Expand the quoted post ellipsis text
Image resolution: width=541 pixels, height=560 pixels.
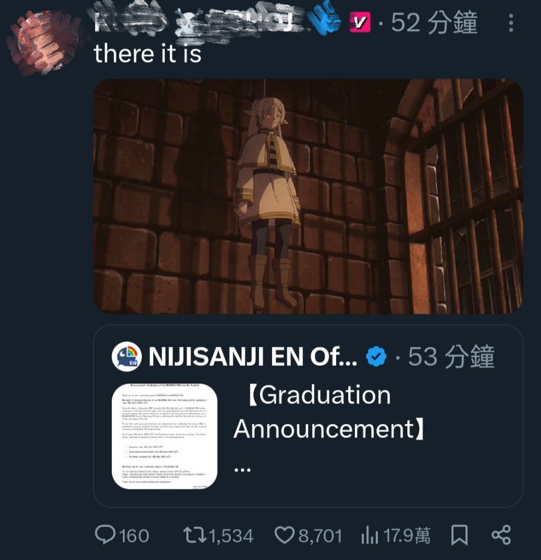(243, 470)
